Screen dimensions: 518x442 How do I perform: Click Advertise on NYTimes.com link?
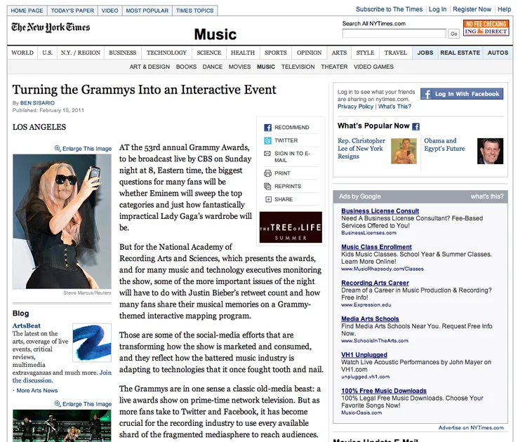(471, 427)
